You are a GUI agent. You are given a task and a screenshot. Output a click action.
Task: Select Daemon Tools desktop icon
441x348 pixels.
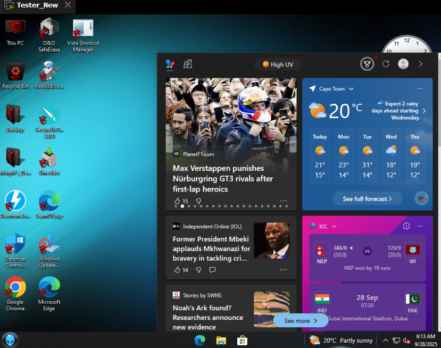pos(15,204)
